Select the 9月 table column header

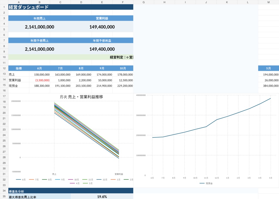[x=102, y=68]
